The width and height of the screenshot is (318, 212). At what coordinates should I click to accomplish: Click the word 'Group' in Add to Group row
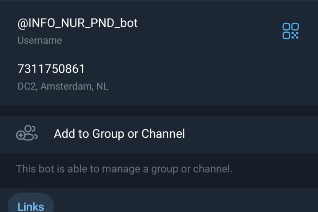tap(108, 134)
